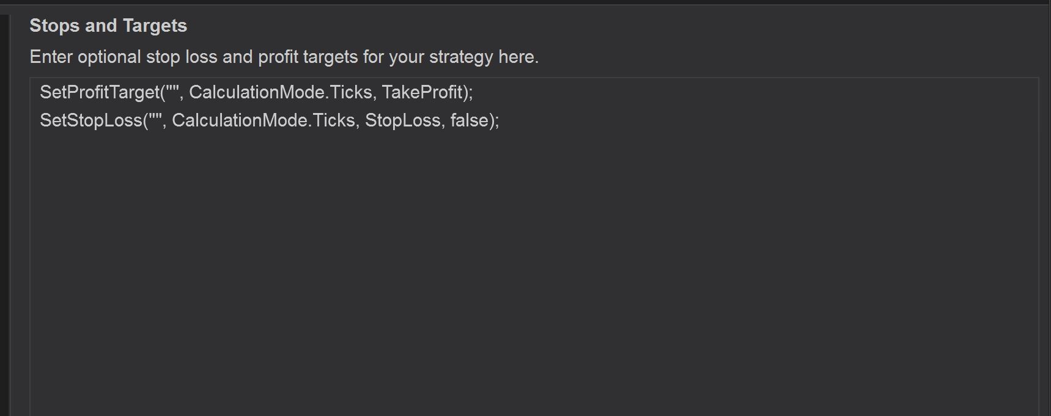Click Ticks on the SetStopLoss line

coord(334,120)
